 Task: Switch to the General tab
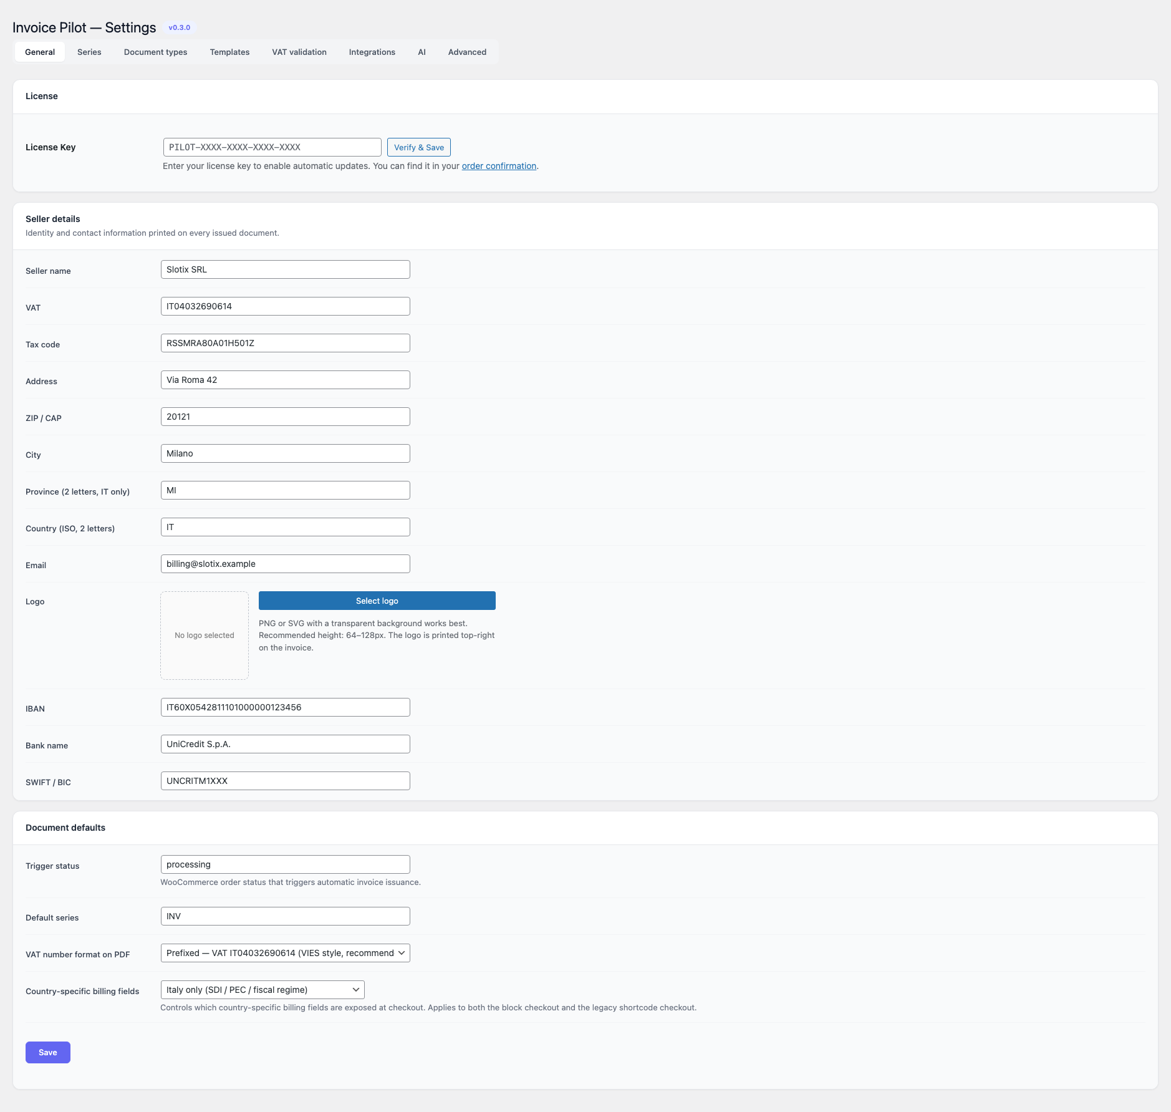(40, 52)
